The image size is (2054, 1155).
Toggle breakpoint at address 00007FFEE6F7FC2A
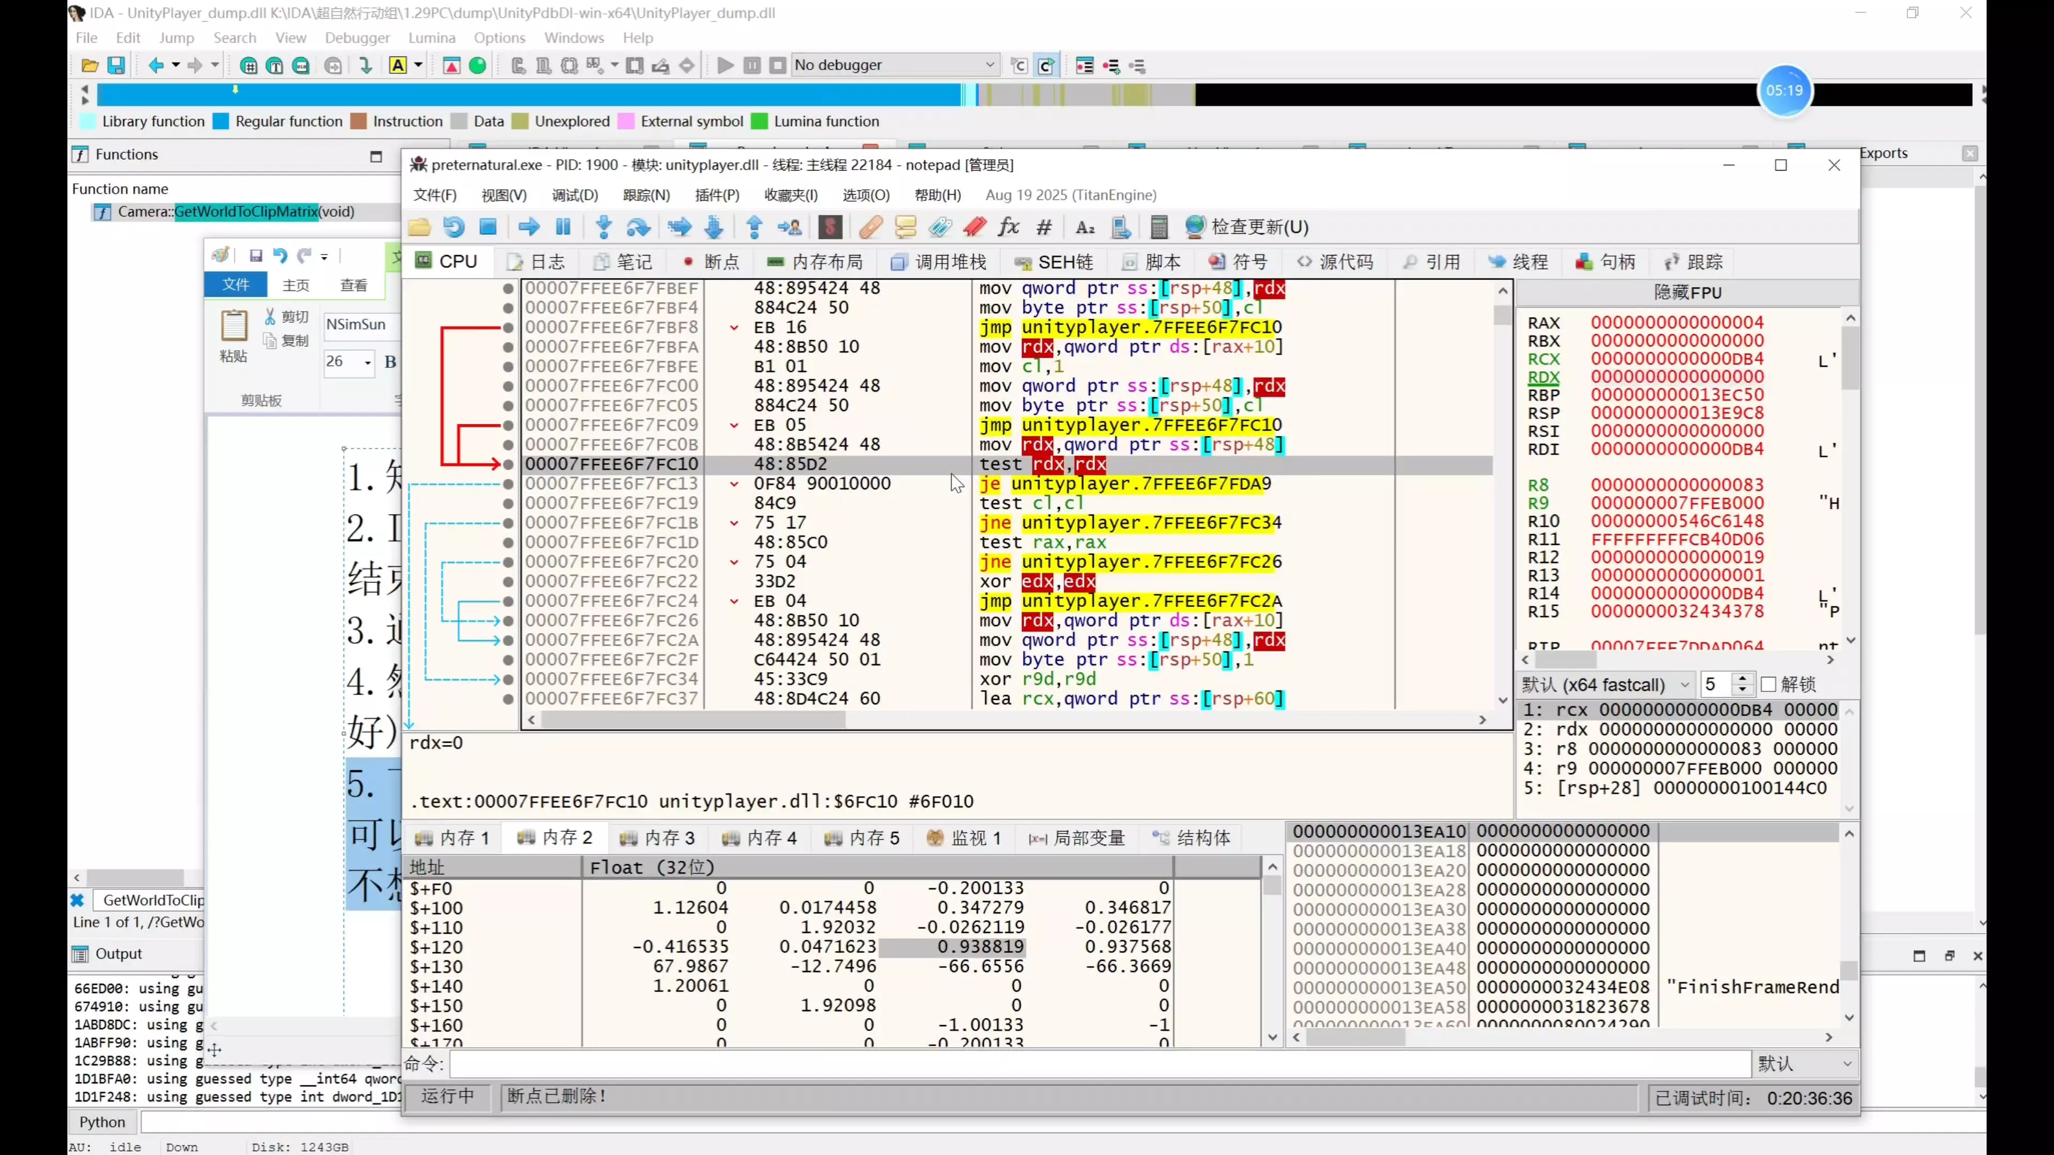point(508,640)
